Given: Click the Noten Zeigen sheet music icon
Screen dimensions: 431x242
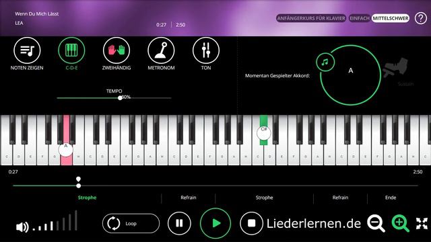Looking at the screenshot, I should tap(27, 50).
